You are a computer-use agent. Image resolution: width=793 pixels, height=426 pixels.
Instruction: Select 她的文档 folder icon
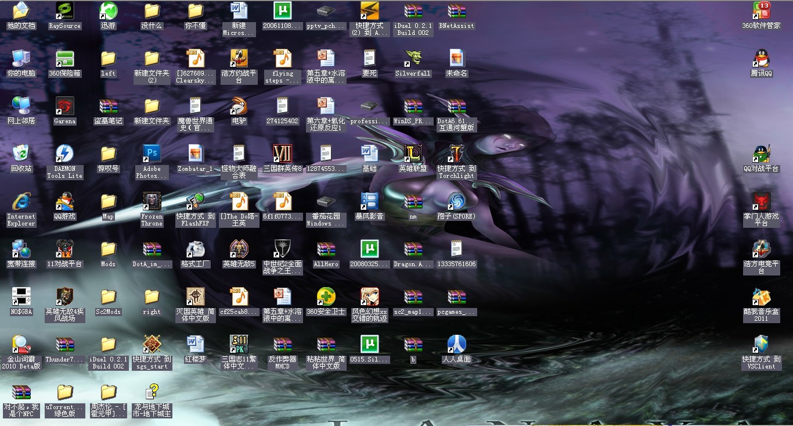(21, 10)
